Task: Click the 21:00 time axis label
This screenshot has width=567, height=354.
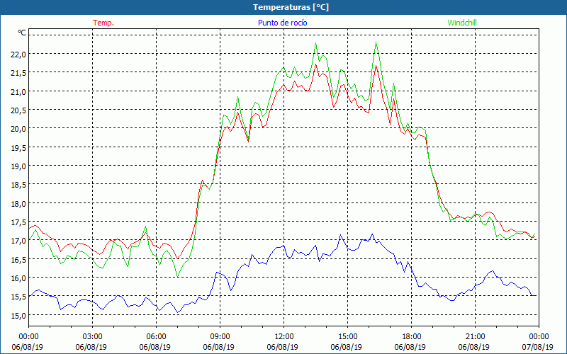Action: (x=475, y=337)
